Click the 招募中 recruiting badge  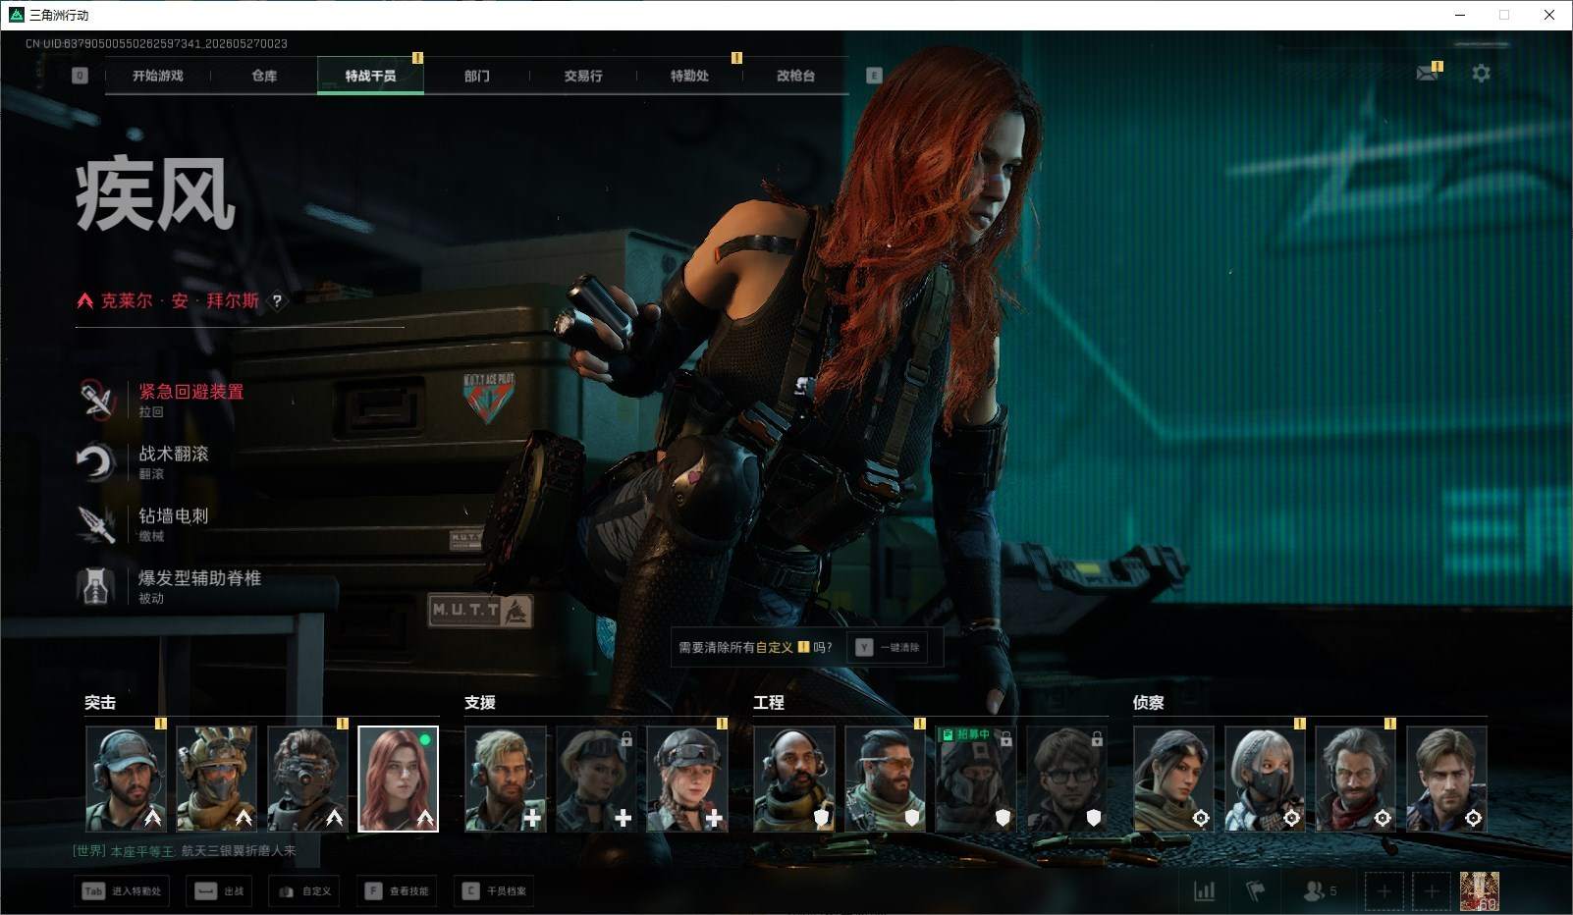[x=966, y=734]
